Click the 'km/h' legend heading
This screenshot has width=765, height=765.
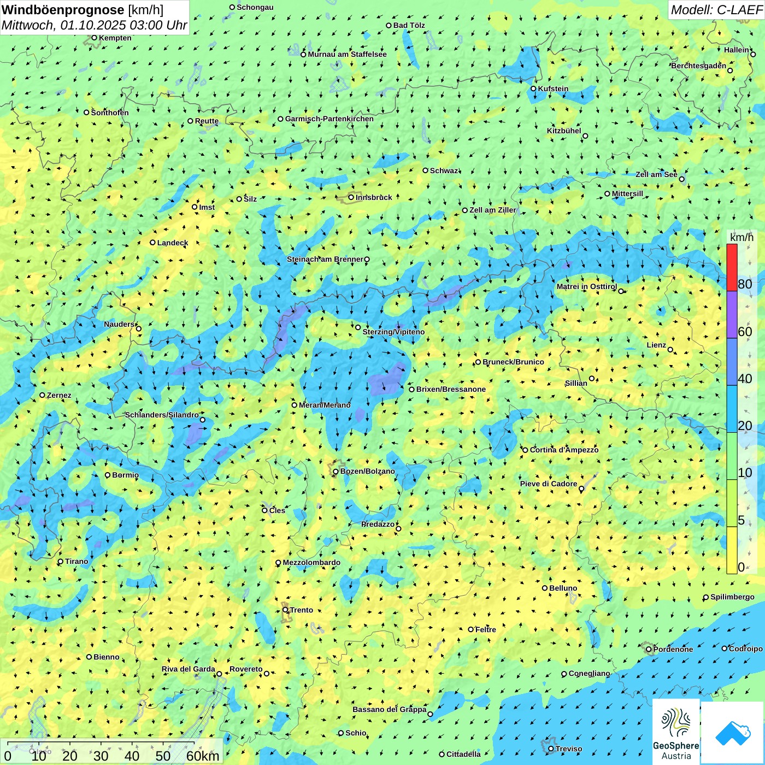(742, 237)
